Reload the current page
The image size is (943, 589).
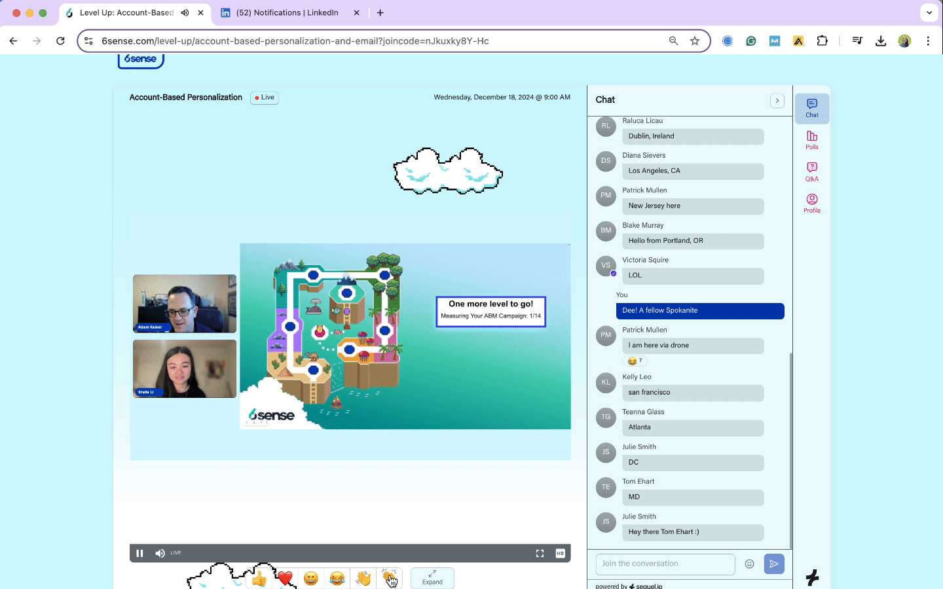(x=60, y=41)
